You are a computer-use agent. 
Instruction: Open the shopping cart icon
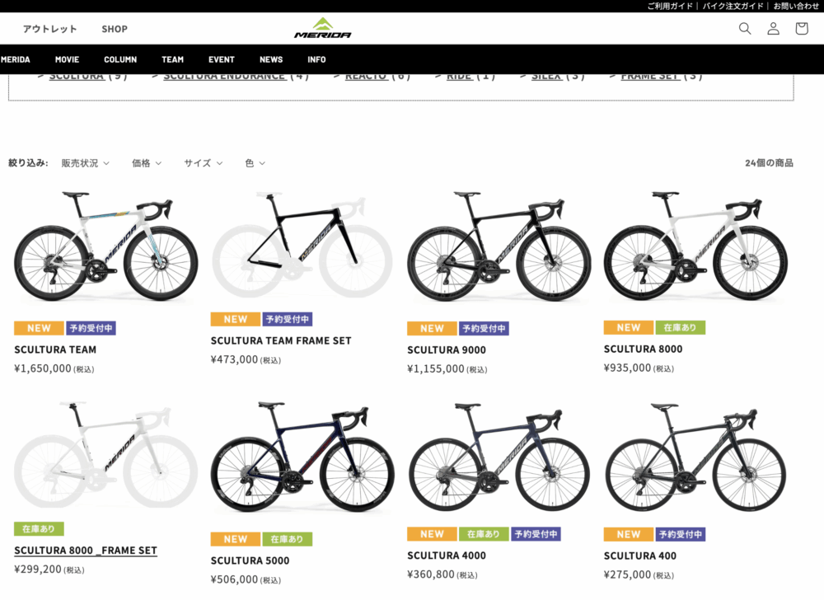click(802, 28)
